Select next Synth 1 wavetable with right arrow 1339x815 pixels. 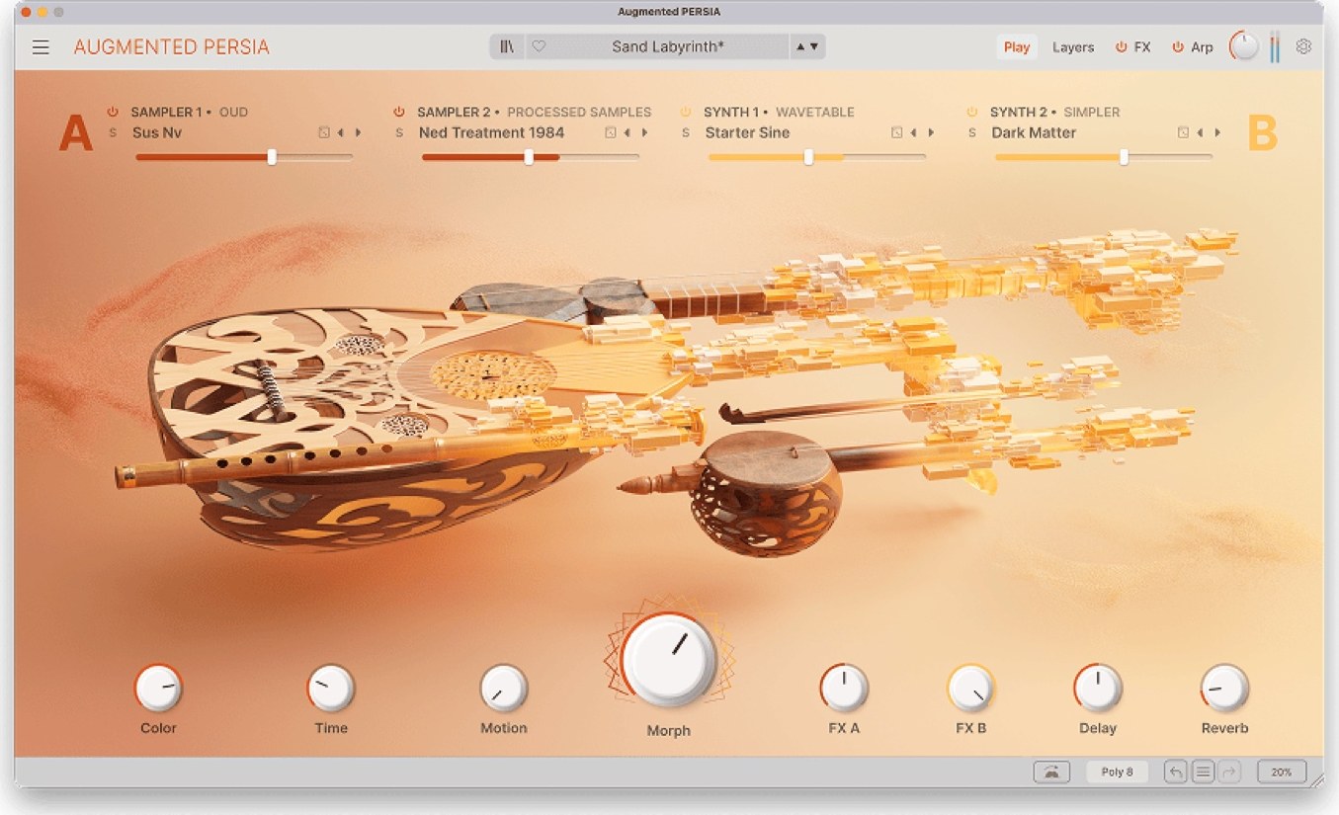[x=931, y=132]
